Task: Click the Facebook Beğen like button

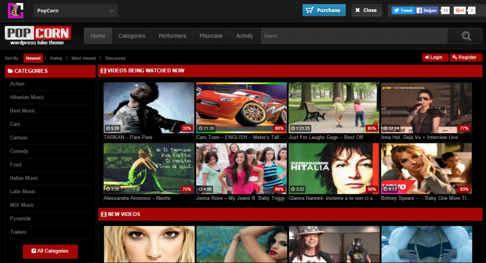Action: tap(427, 11)
